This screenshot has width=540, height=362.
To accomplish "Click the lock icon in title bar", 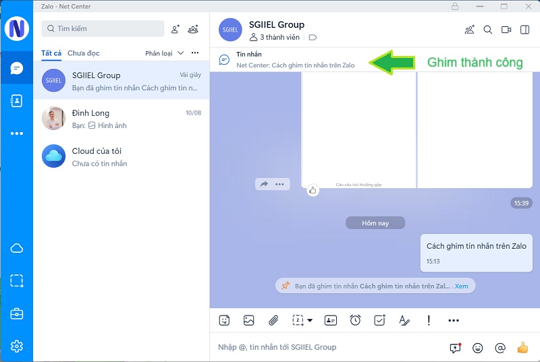I will 455,6.
